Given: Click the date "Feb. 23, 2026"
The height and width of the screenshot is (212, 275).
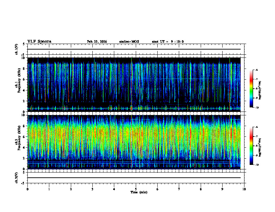Looking at the screenshot, I should coord(97,42).
